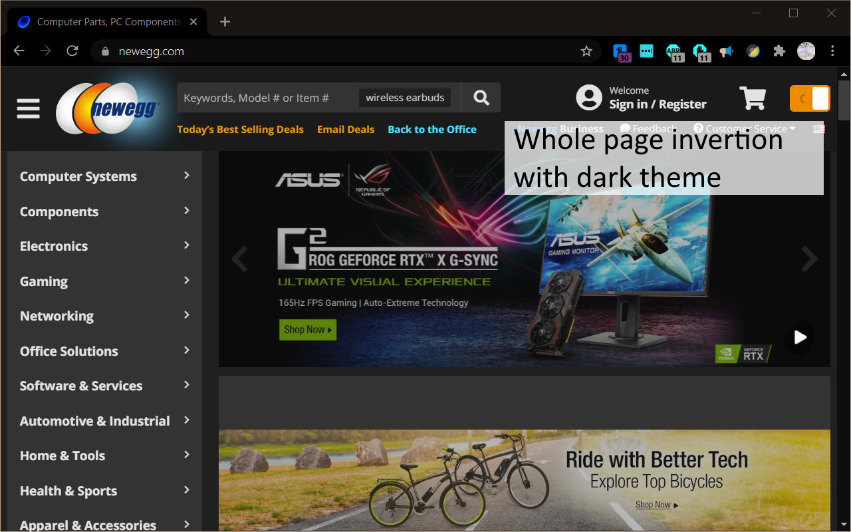This screenshot has height=532, width=851.
Task: Click Sign in / Register
Action: click(658, 104)
